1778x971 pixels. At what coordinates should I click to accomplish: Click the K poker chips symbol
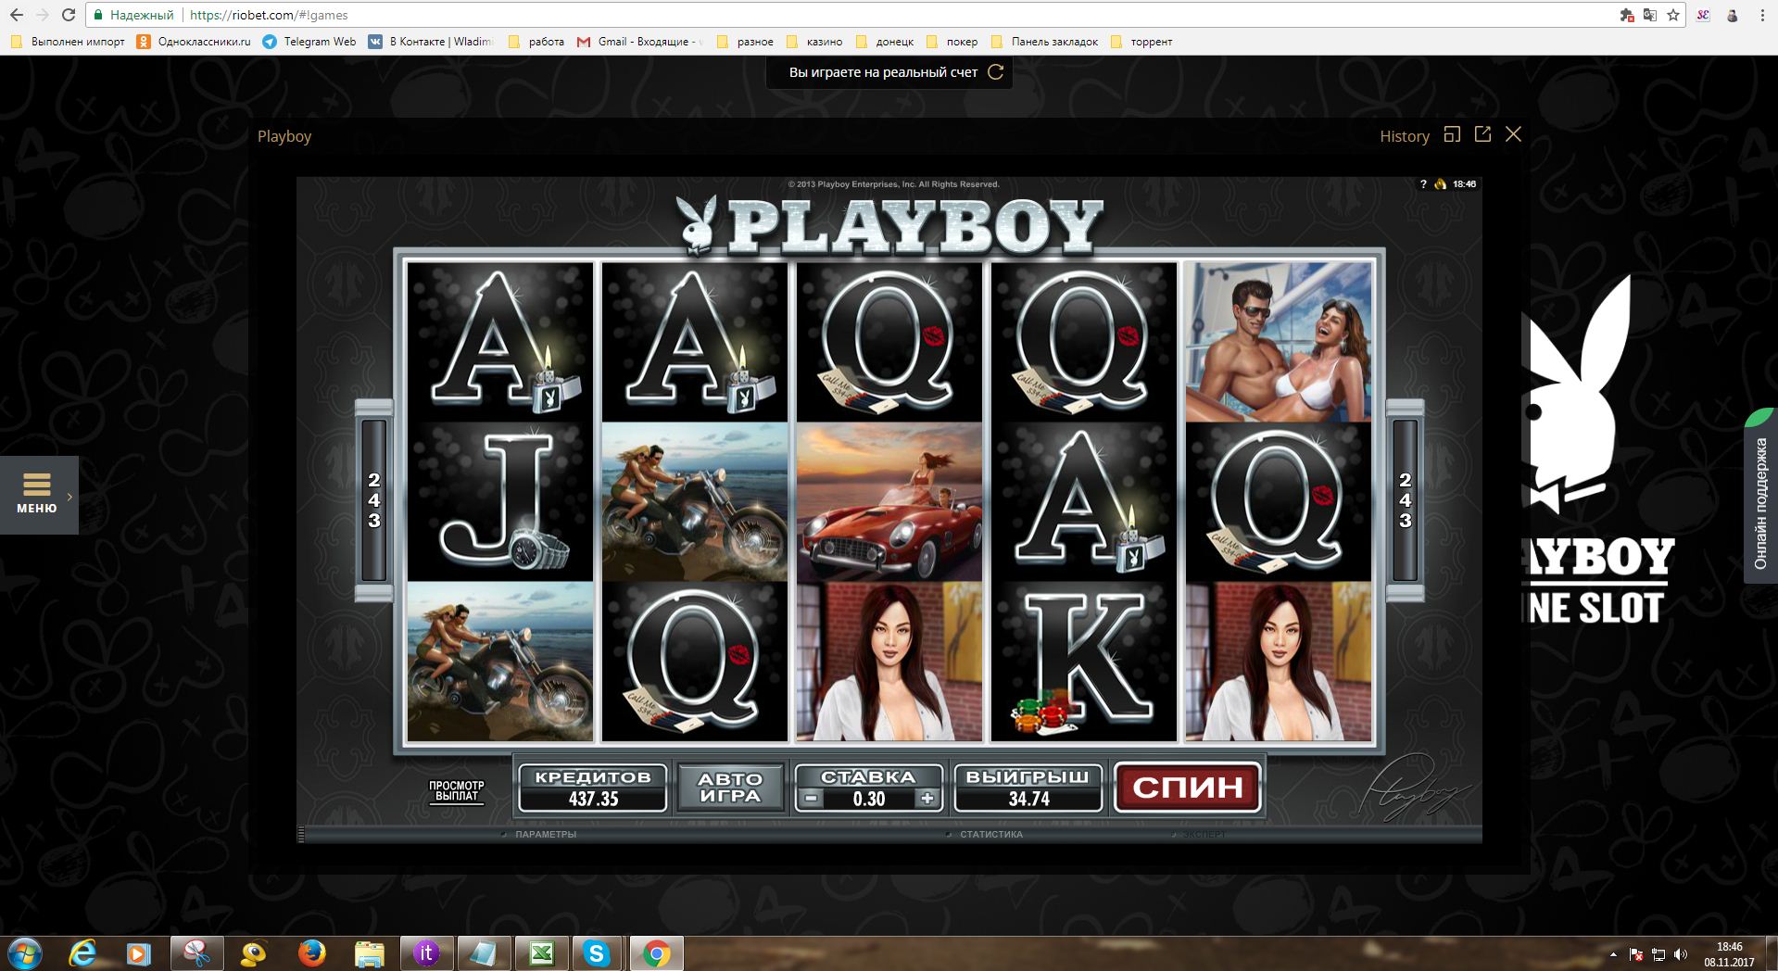pyautogui.click(x=1084, y=662)
